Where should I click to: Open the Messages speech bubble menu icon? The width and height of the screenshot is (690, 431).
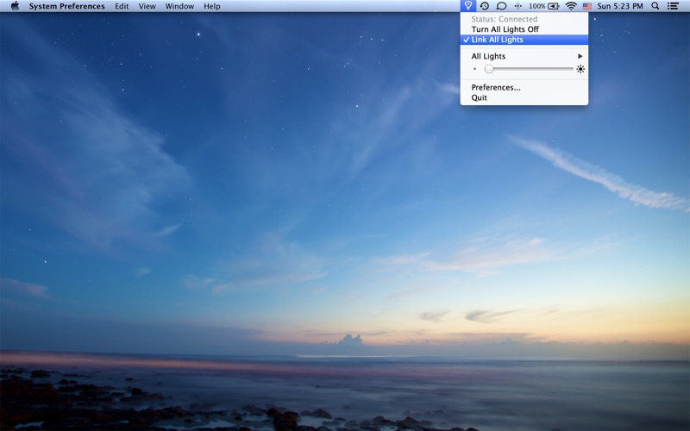point(501,6)
